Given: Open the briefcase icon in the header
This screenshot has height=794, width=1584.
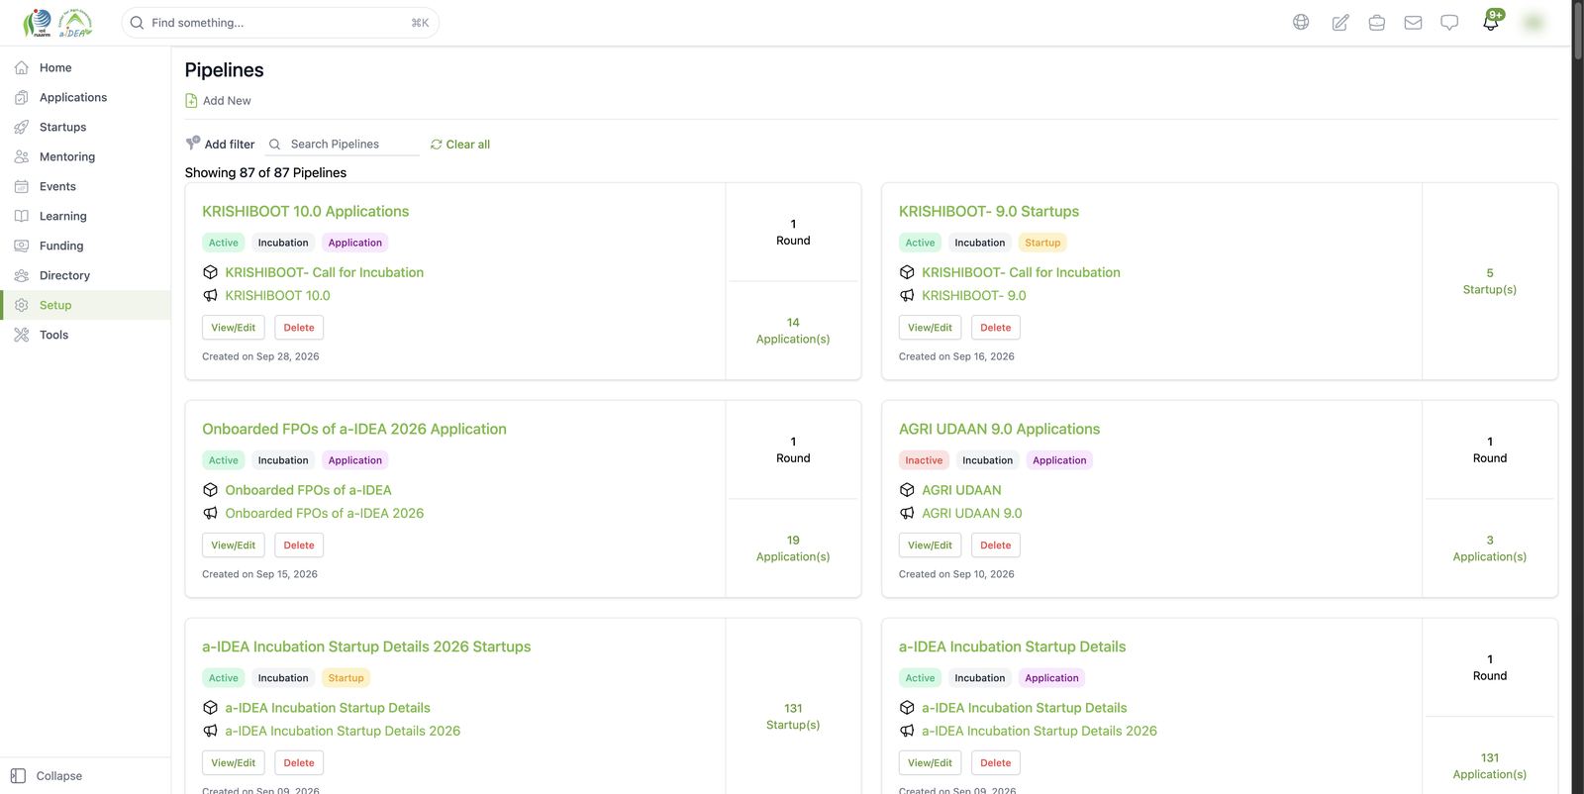Looking at the screenshot, I should (x=1376, y=22).
